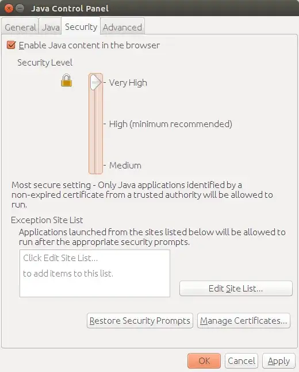
Task: Open Edit Site List dialog
Action: (x=236, y=288)
